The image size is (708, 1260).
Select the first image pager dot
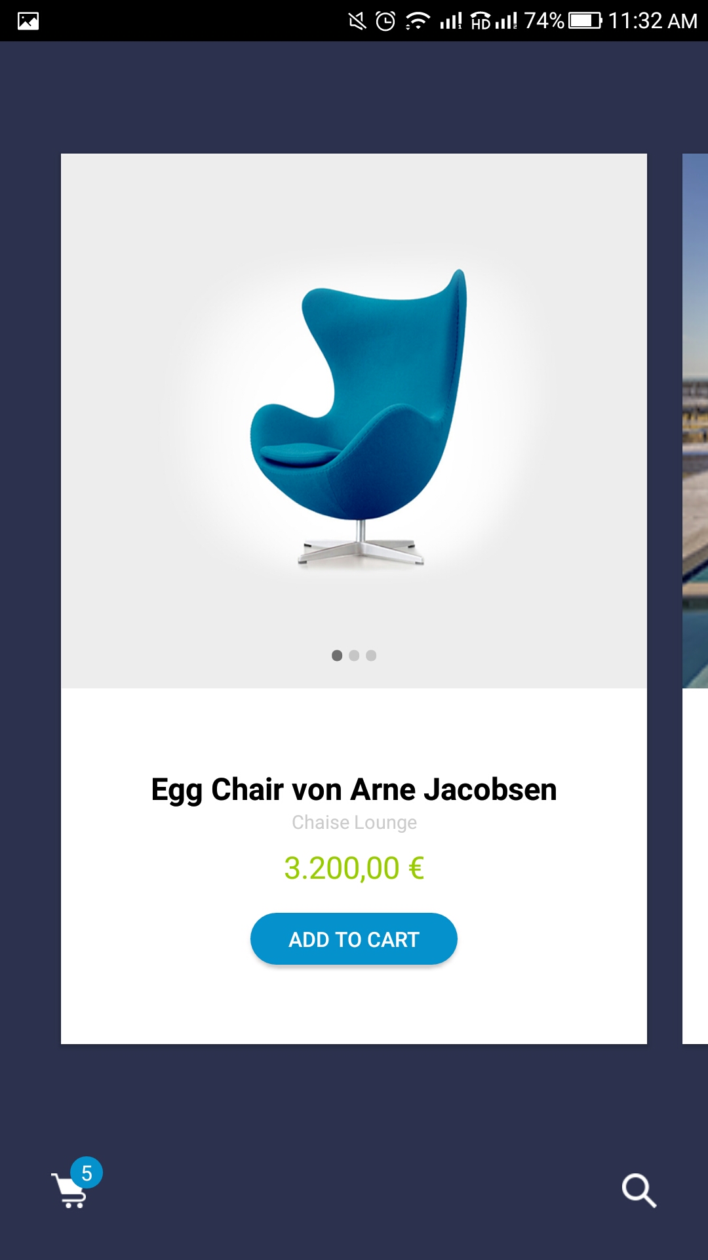pyautogui.click(x=337, y=656)
